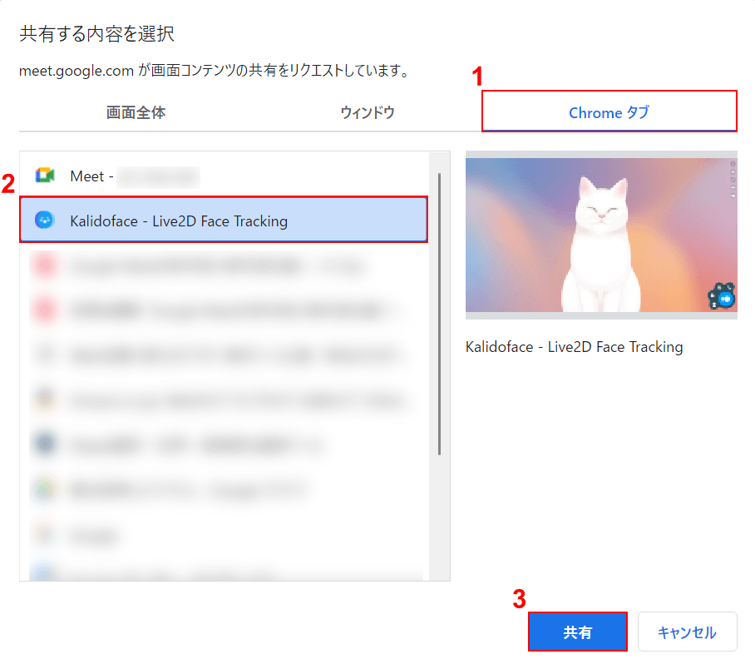Click the blue Kalidoface tab favicon
Image resolution: width=755 pixels, height=664 pixels.
click(44, 221)
